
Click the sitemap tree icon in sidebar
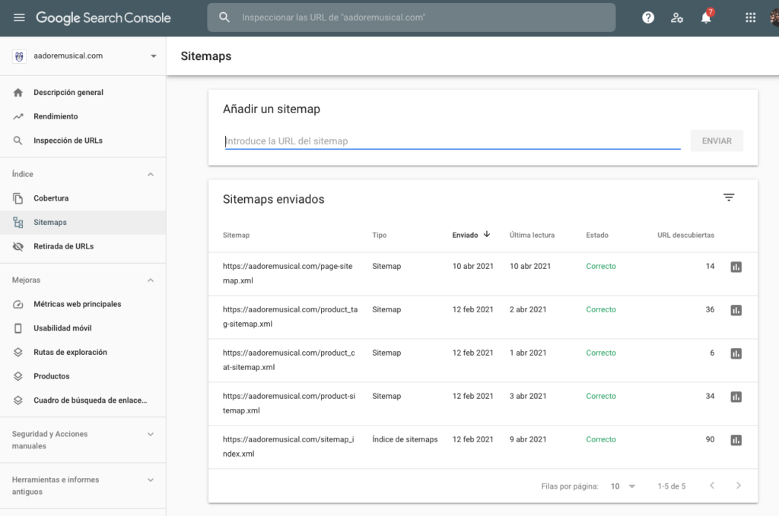(18, 222)
